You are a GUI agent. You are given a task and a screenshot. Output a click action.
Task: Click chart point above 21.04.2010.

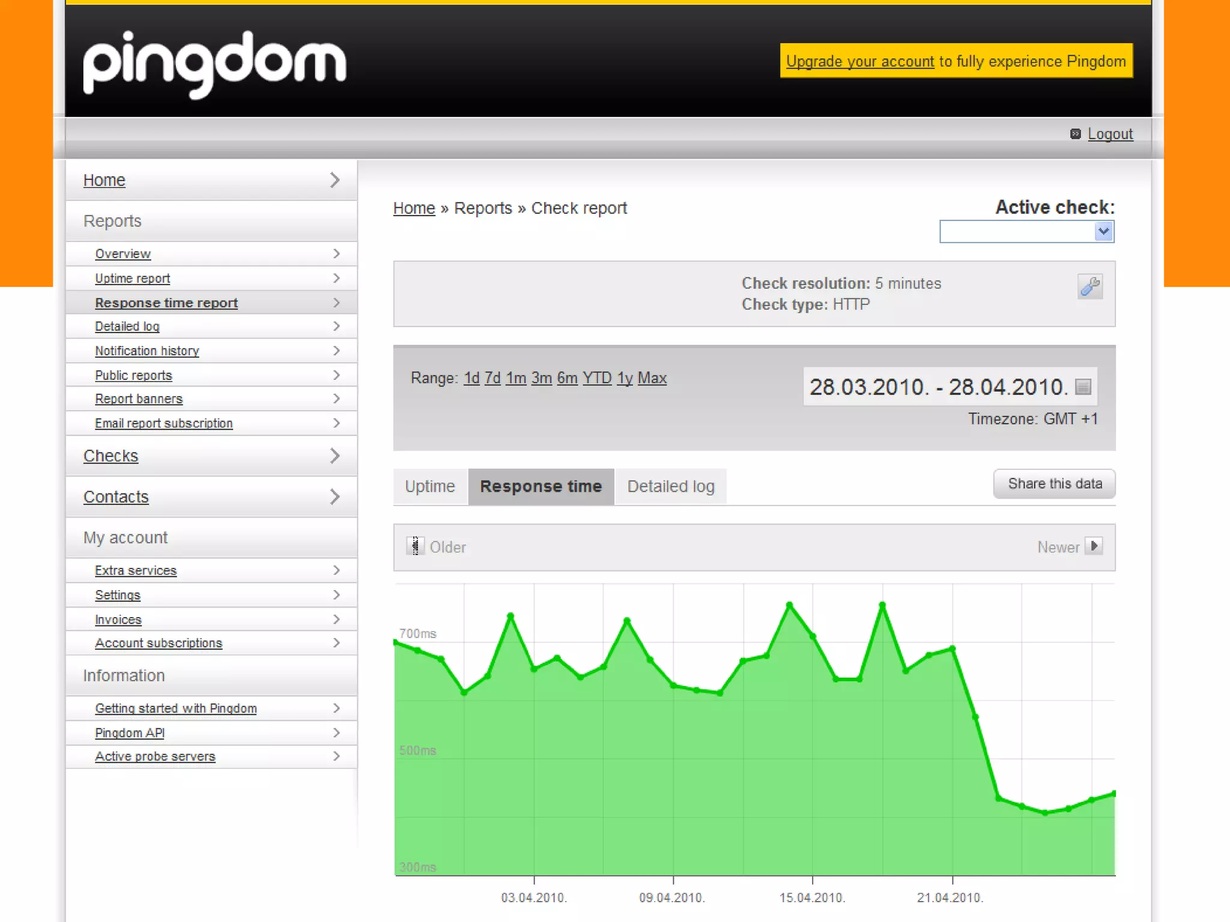[x=953, y=648]
